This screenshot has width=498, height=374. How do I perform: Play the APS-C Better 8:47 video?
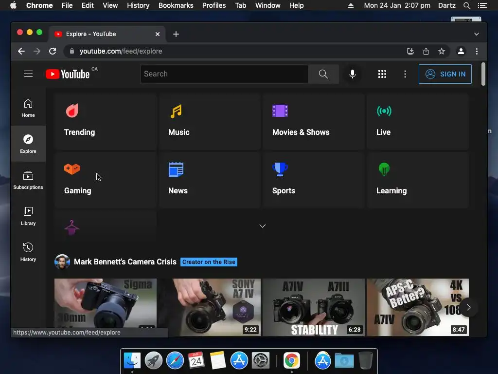[418, 307]
